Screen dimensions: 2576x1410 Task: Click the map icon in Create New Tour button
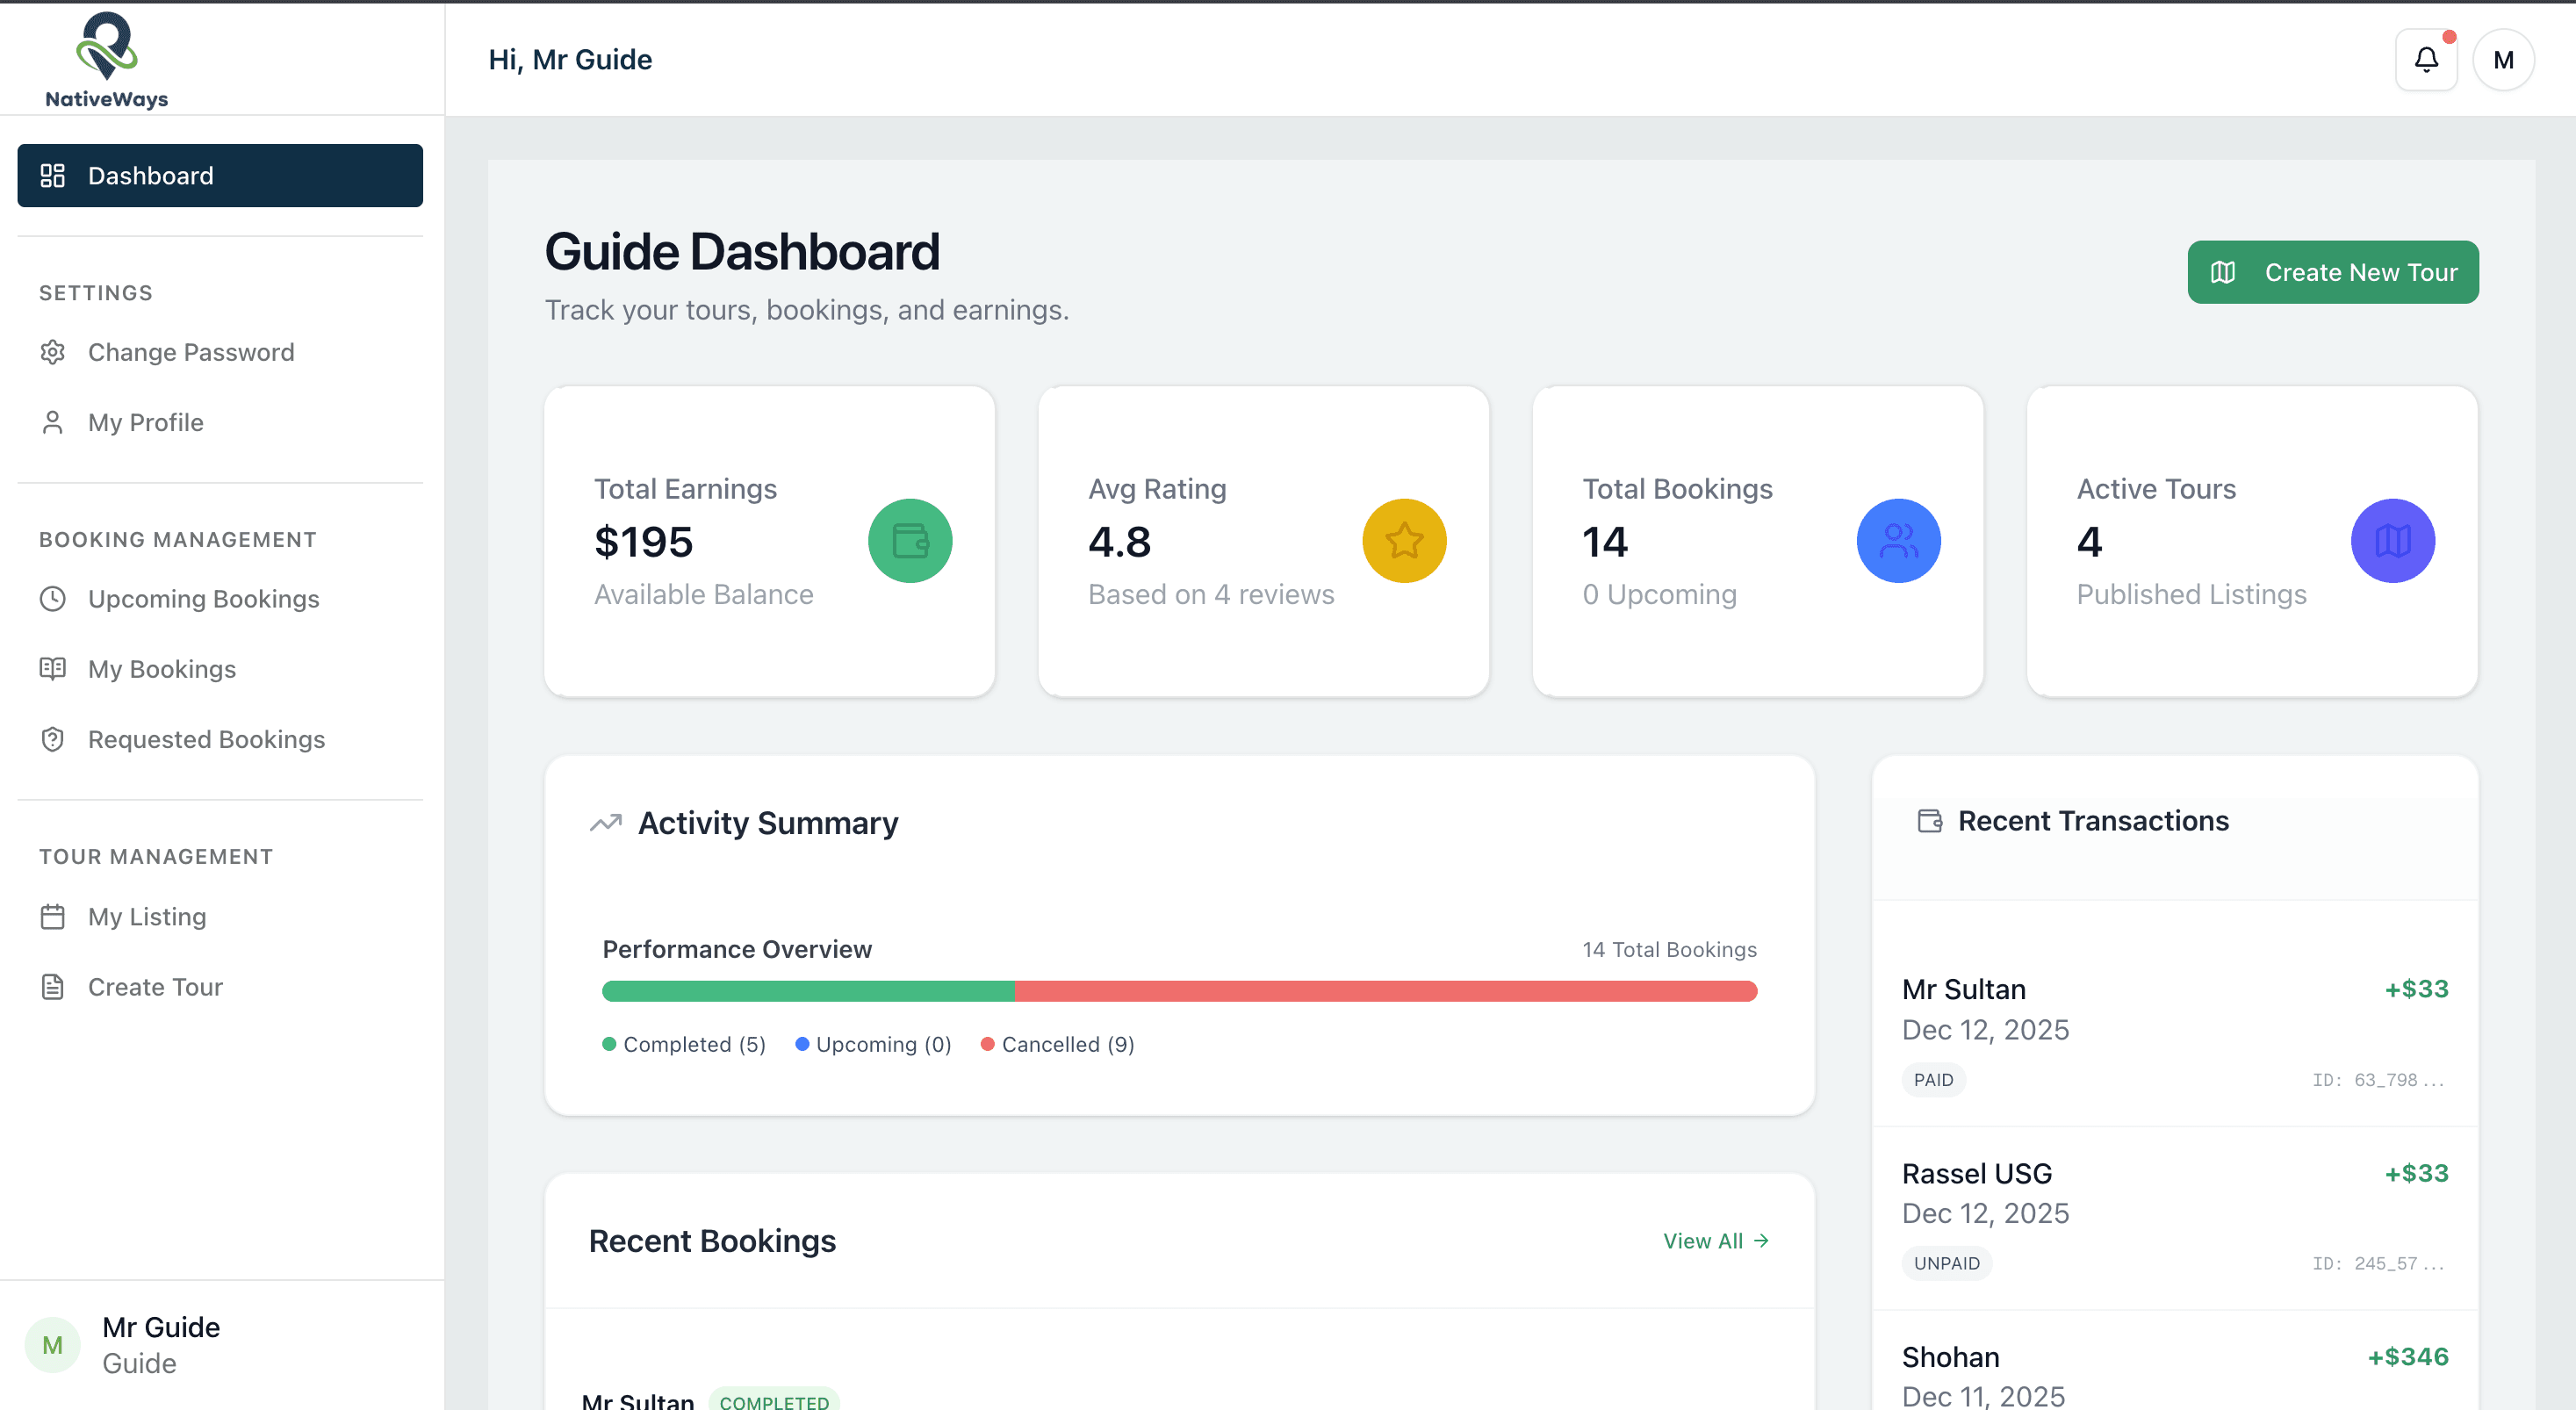click(2223, 272)
